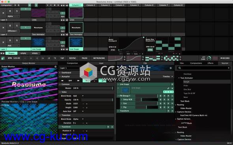This screenshot has width=233, height=145.
Task: Autopilot previous clip arrow
Action: (x=62, y=80)
